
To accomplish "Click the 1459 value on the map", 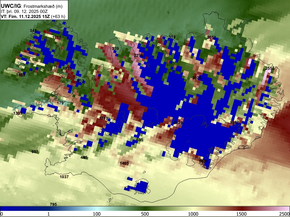I will [x=20, y=75].
